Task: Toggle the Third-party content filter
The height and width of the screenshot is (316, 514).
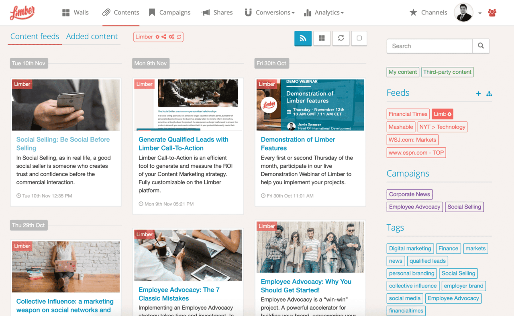Action: [447, 72]
